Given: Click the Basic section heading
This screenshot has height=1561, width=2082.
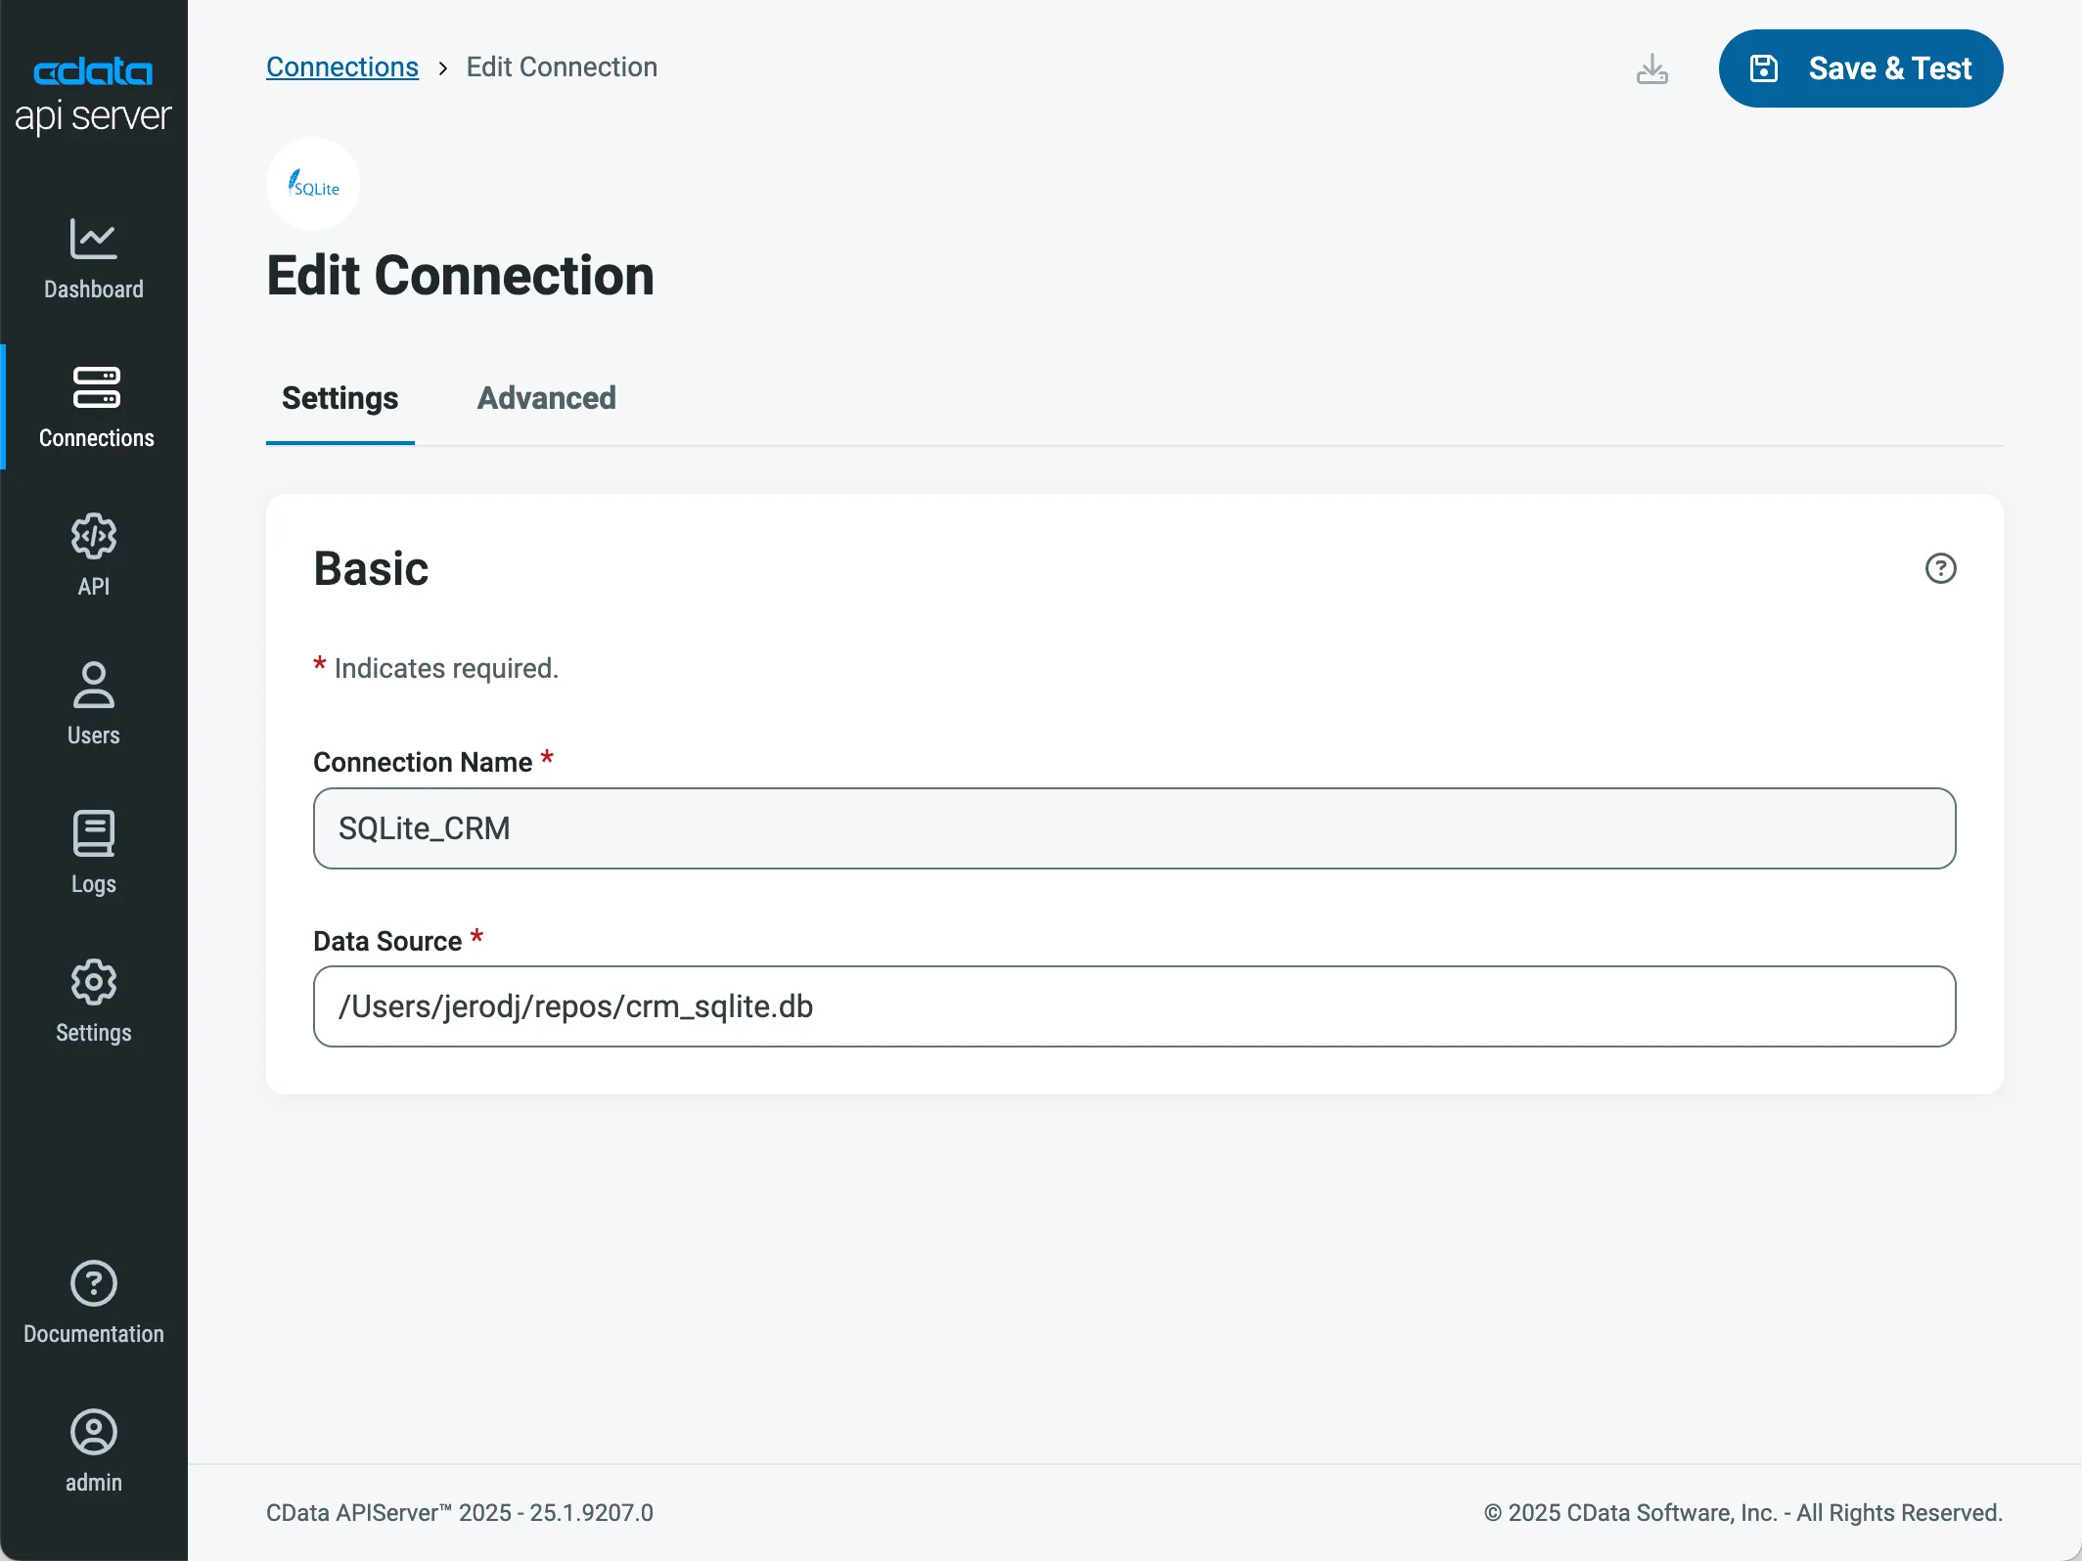Looking at the screenshot, I should tap(371, 568).
